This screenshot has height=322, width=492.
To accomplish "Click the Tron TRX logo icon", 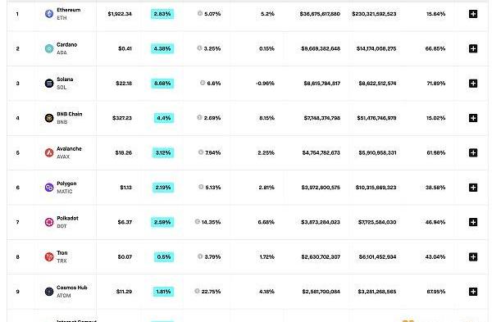I will 49,256.
